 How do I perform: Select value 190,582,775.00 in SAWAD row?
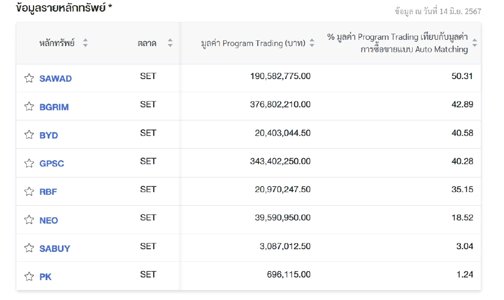click(x=280, y=76)
